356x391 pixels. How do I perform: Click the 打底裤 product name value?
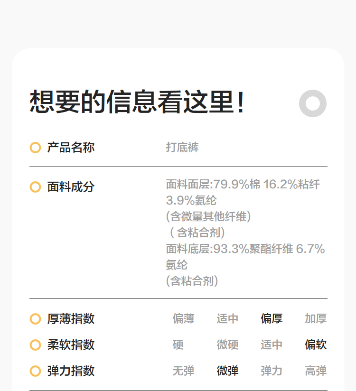tap(182, 148)
